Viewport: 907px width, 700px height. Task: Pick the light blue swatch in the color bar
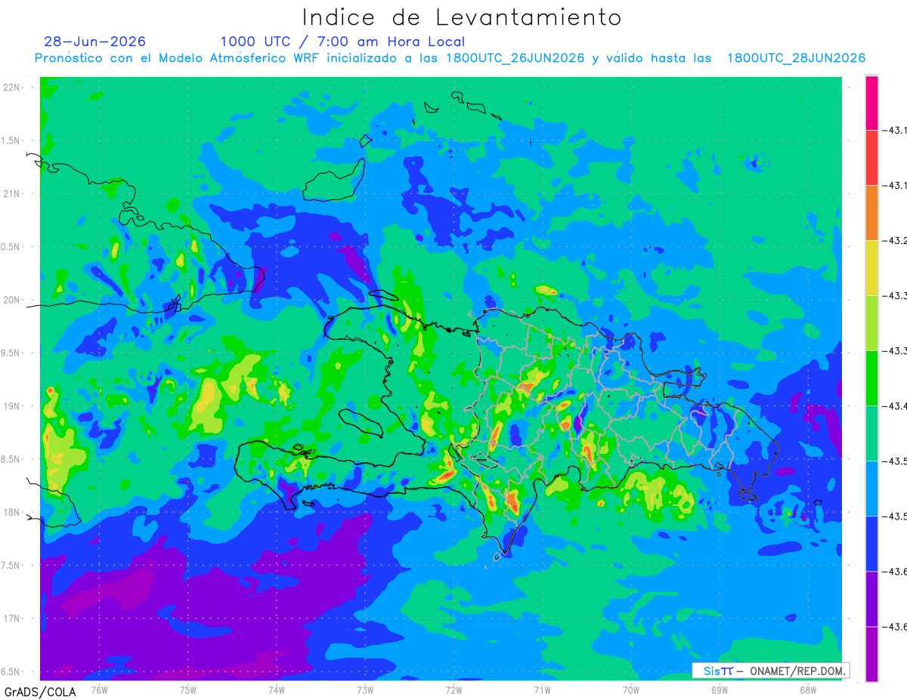click(x=871, y=489)
